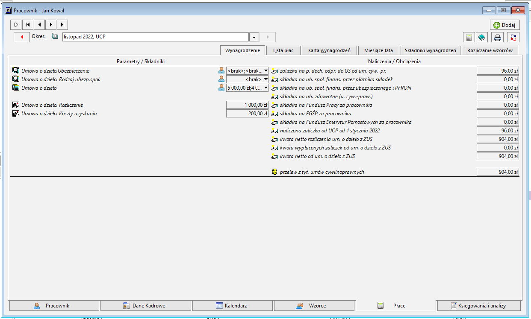Click icon before Umowa o dzieło. Rozliczenie
The image size is (531, 319).
(16, 105)
